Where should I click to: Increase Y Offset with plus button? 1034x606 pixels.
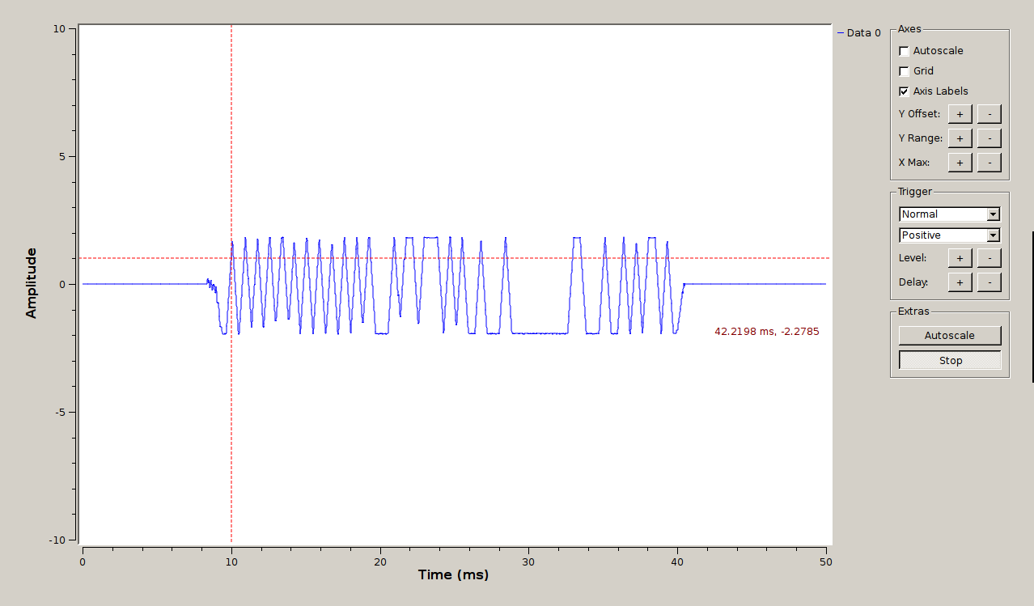960,114
